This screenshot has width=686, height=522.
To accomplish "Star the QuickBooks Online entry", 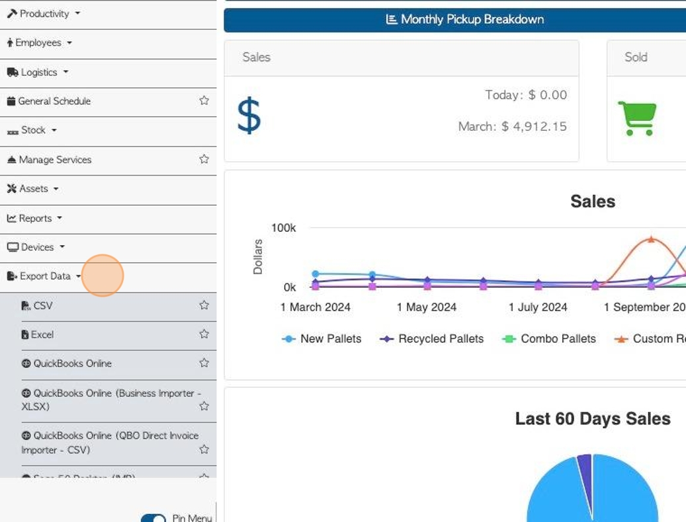I will (204, 363).
